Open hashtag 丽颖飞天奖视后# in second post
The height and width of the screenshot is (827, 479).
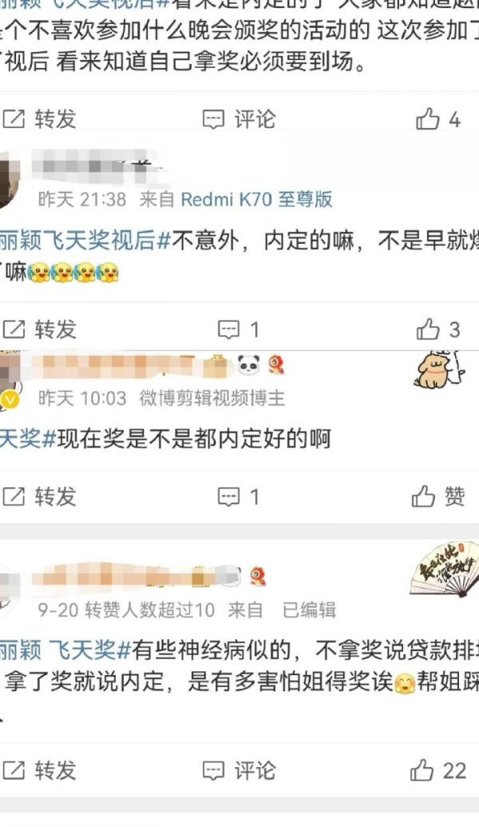(x=85, y=241)
